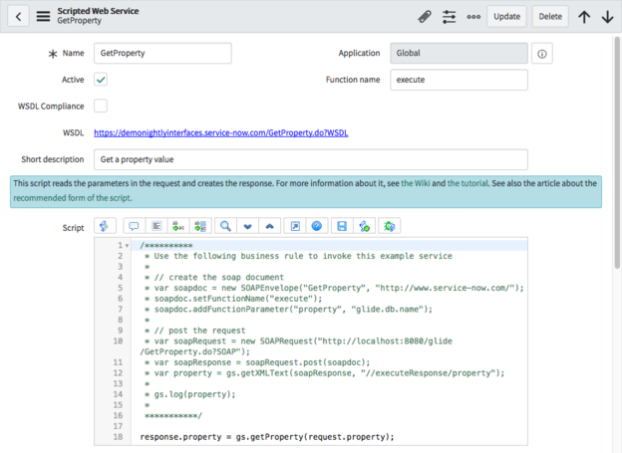Start script search with magnifier icon
The width and height of the screenshot is (622, 453).
point(225,226)
